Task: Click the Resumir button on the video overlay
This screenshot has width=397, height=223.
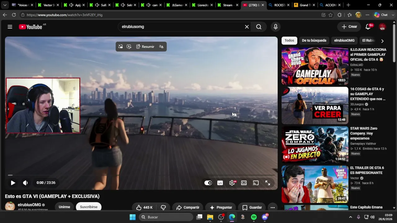Action: [x=145, y=47]
